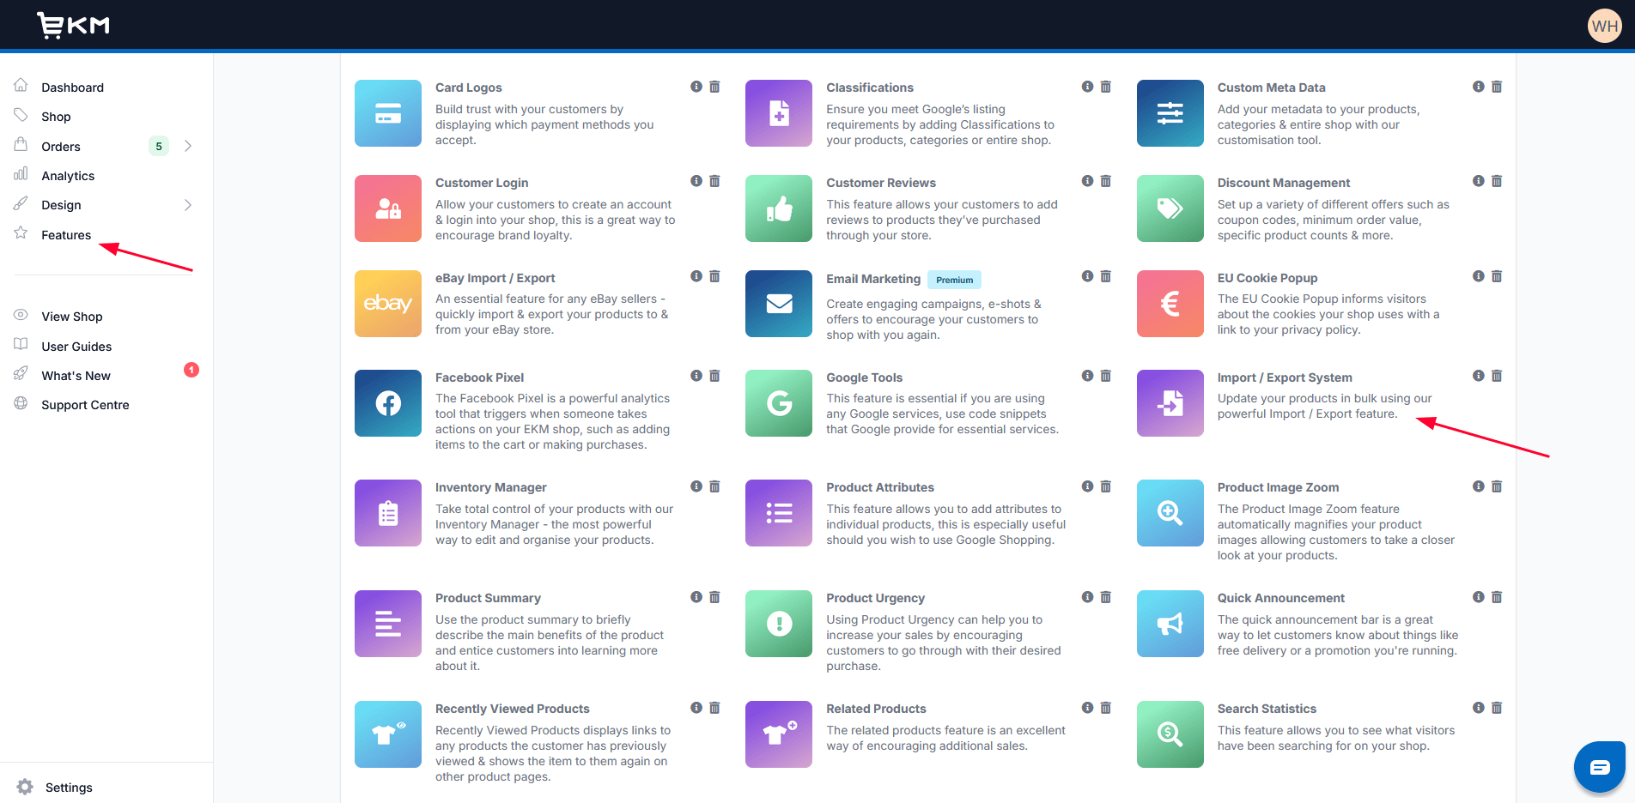Click the Discount Management title
Viewport: 1635px width, 803px height.
(1284, 183)
